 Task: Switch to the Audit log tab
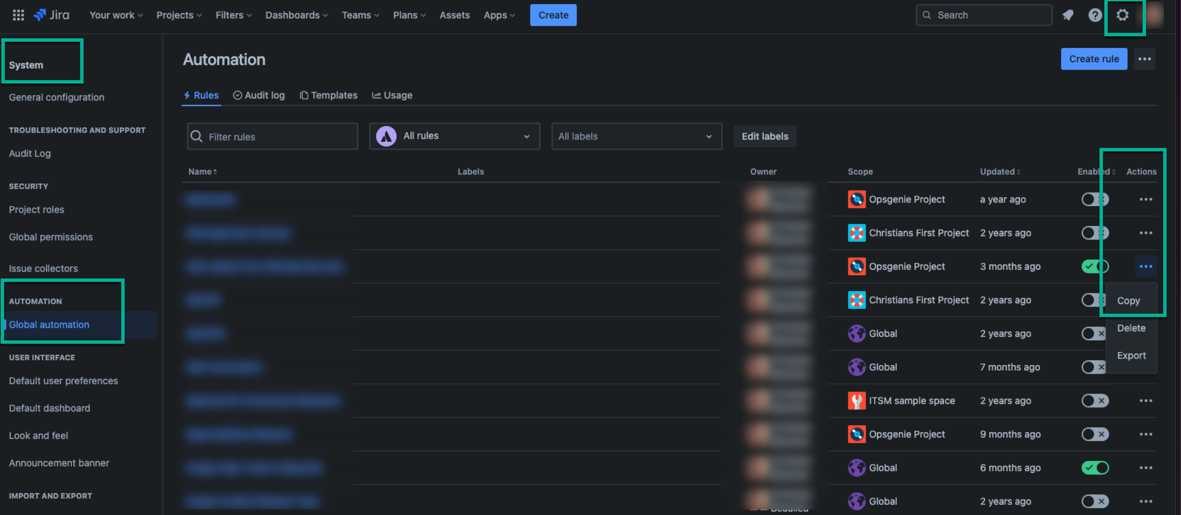(x=259, y=95)
